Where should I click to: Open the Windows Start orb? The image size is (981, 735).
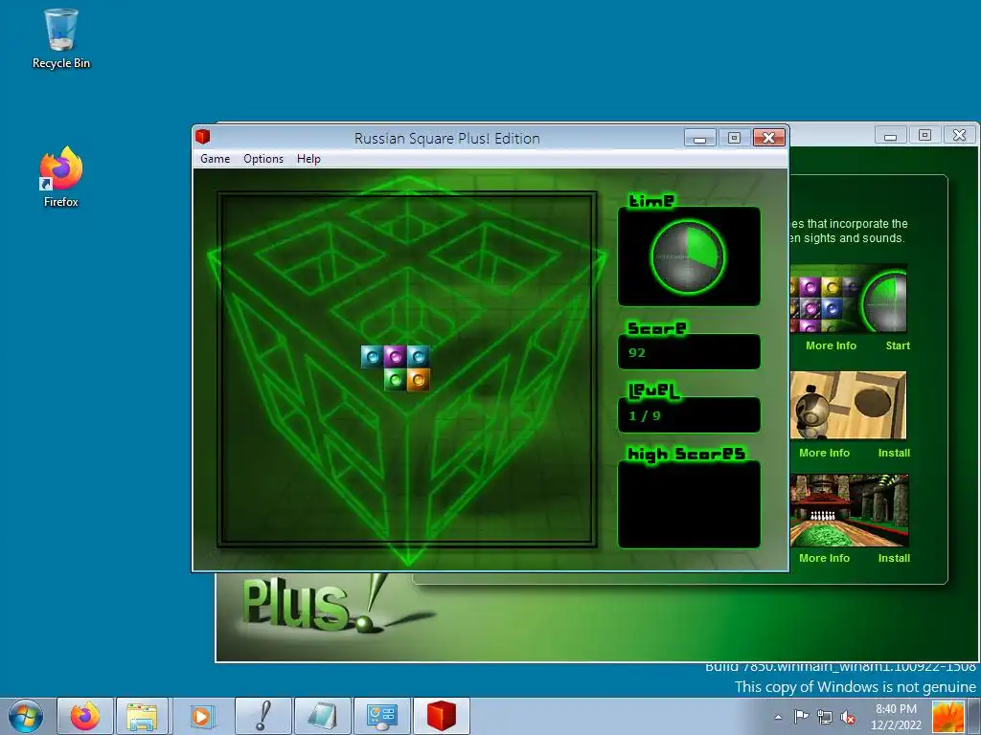(x=26, y=716)
